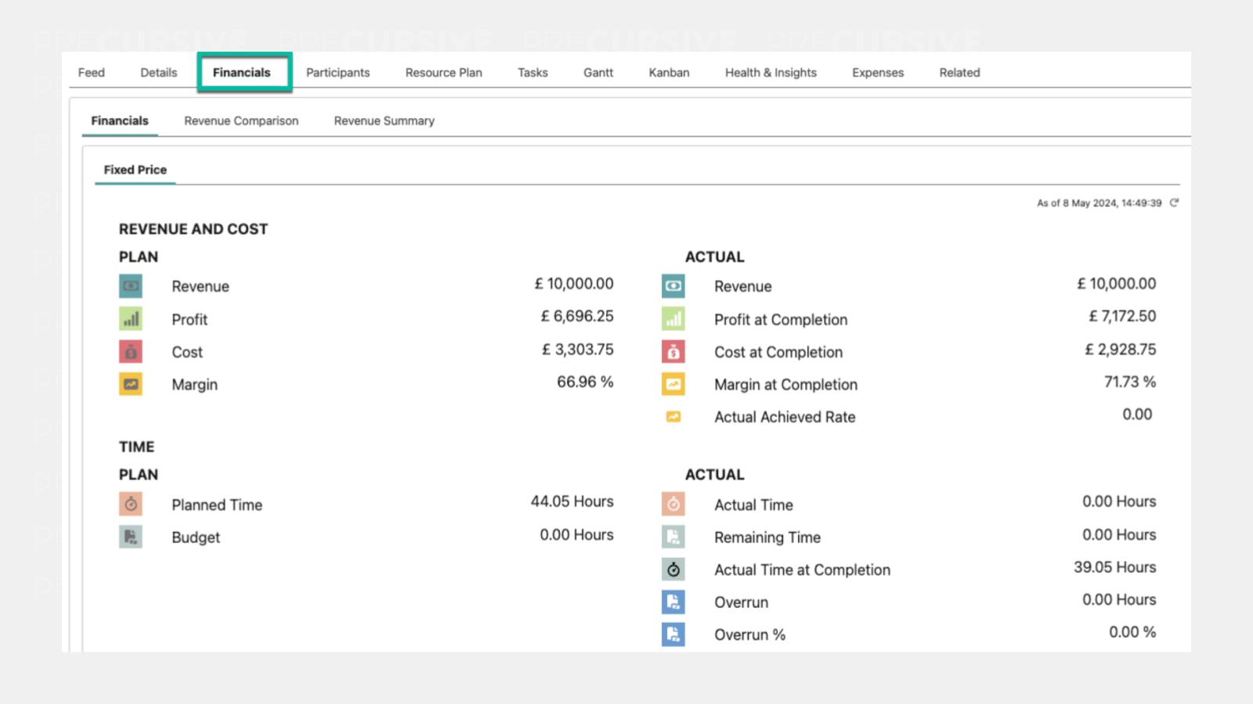Click the green Profit bar chart icon

tap(131, 319)
